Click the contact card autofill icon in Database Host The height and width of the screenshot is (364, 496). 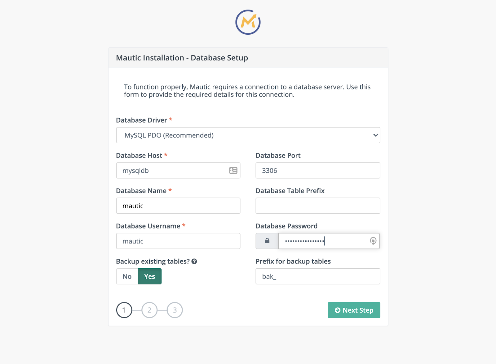pos(233,171)
